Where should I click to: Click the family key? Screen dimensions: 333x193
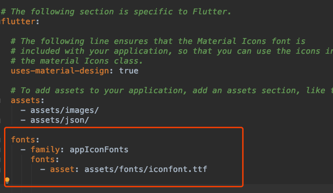45,150
